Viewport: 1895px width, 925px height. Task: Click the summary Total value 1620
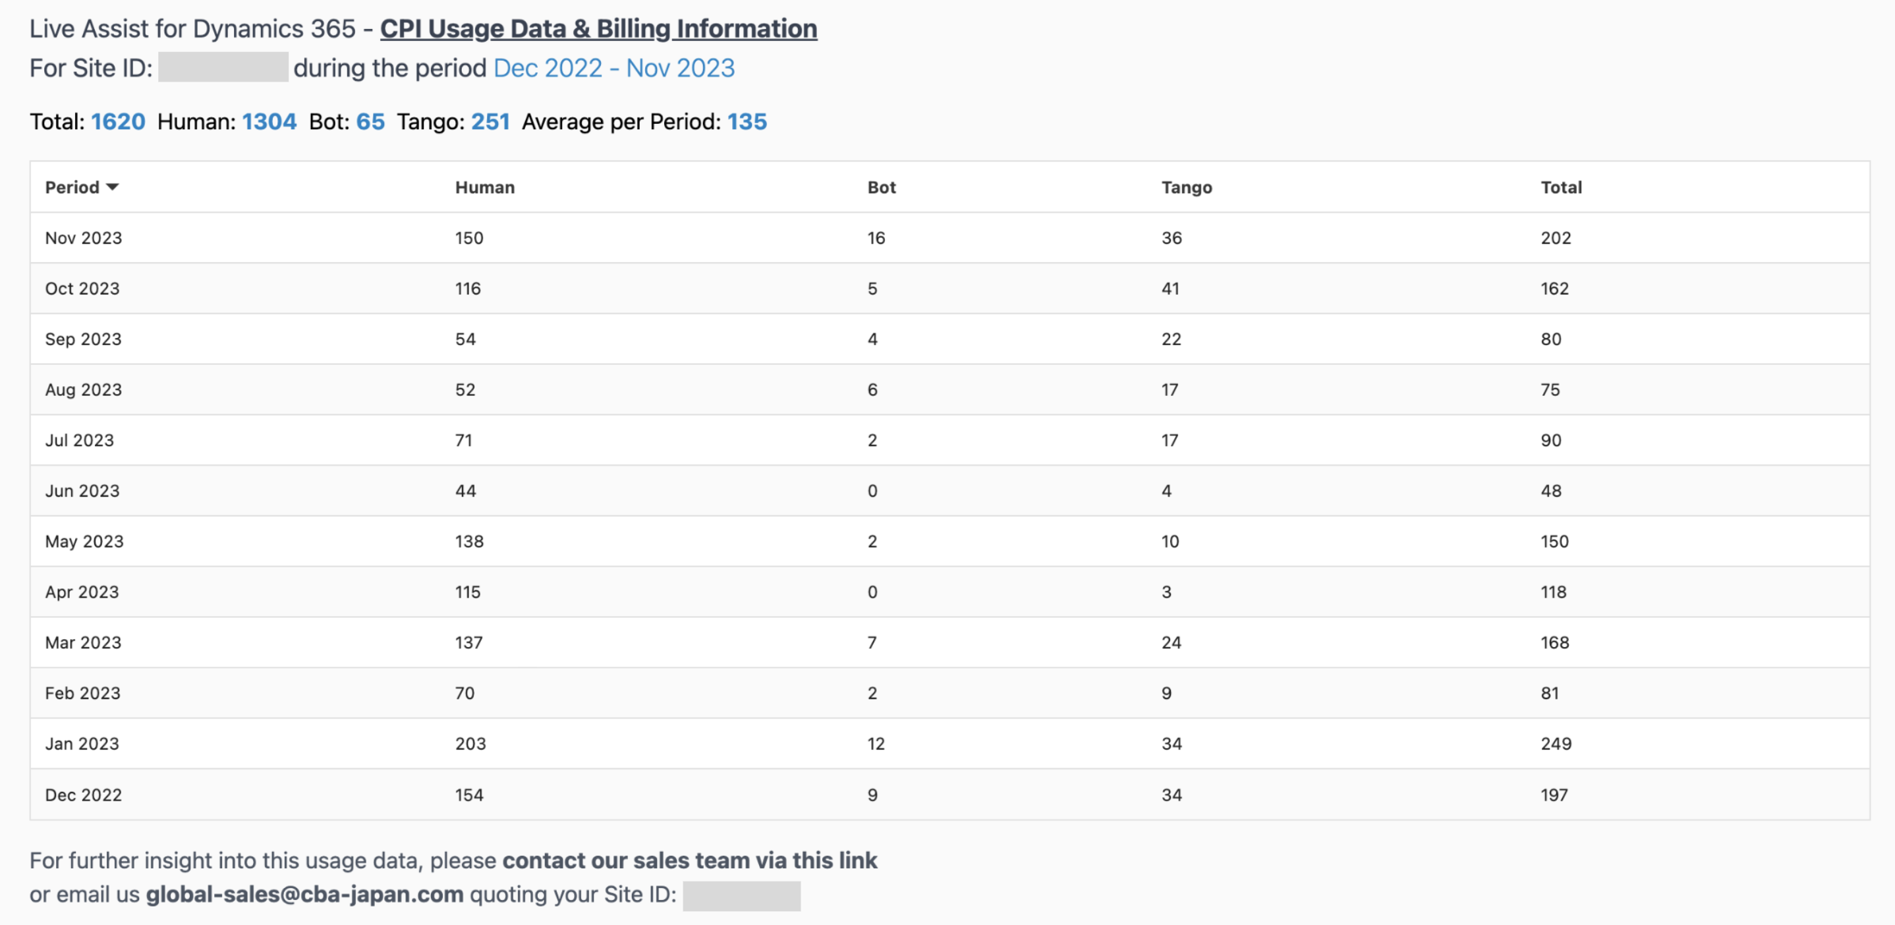[118, 121]
